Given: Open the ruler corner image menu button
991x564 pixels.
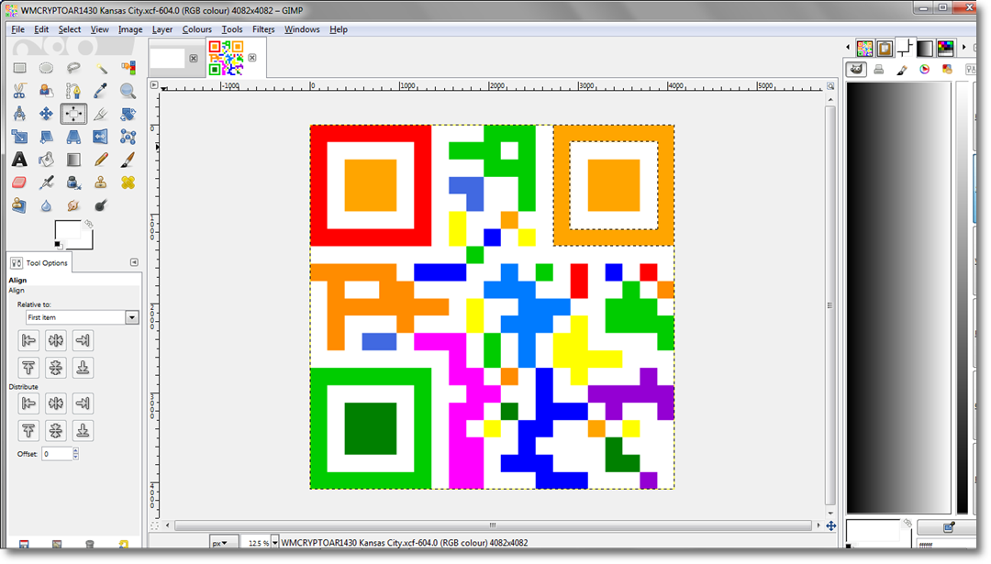Looking at the screenshot, I should [x=154, y=84].
